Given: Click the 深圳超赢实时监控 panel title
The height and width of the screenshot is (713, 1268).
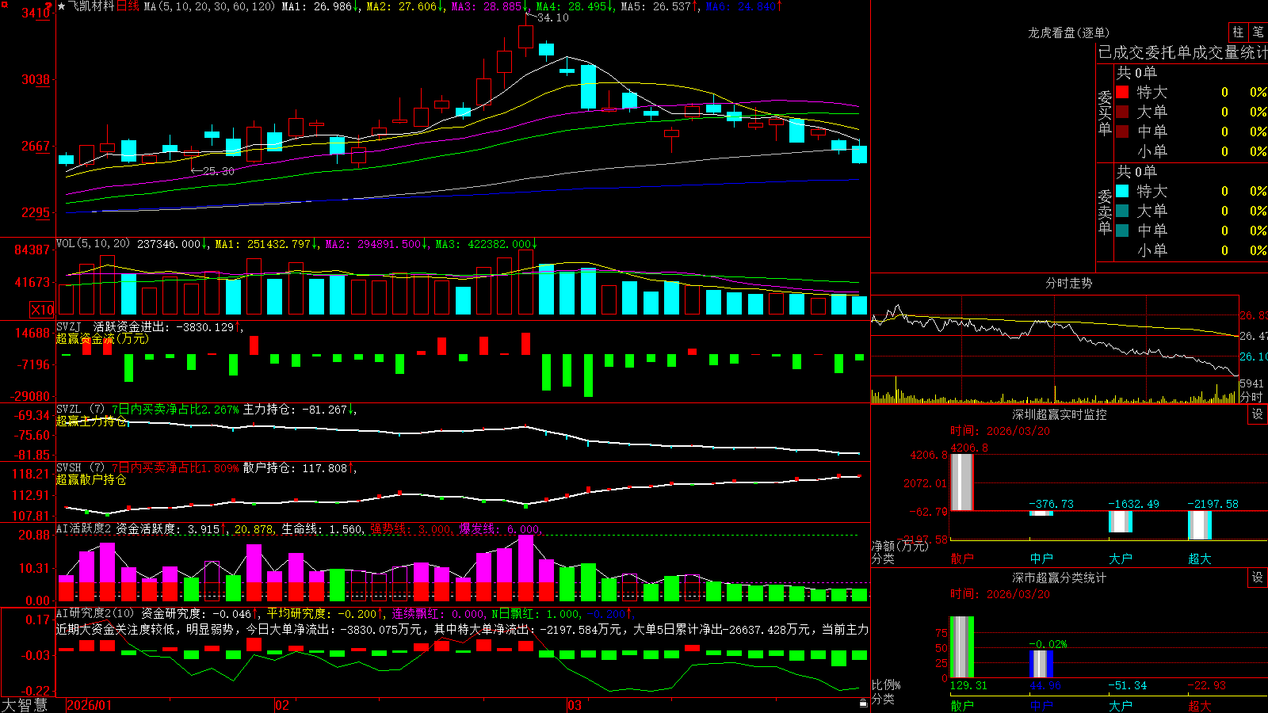Looking at the screenshot, I should 1060,414.
